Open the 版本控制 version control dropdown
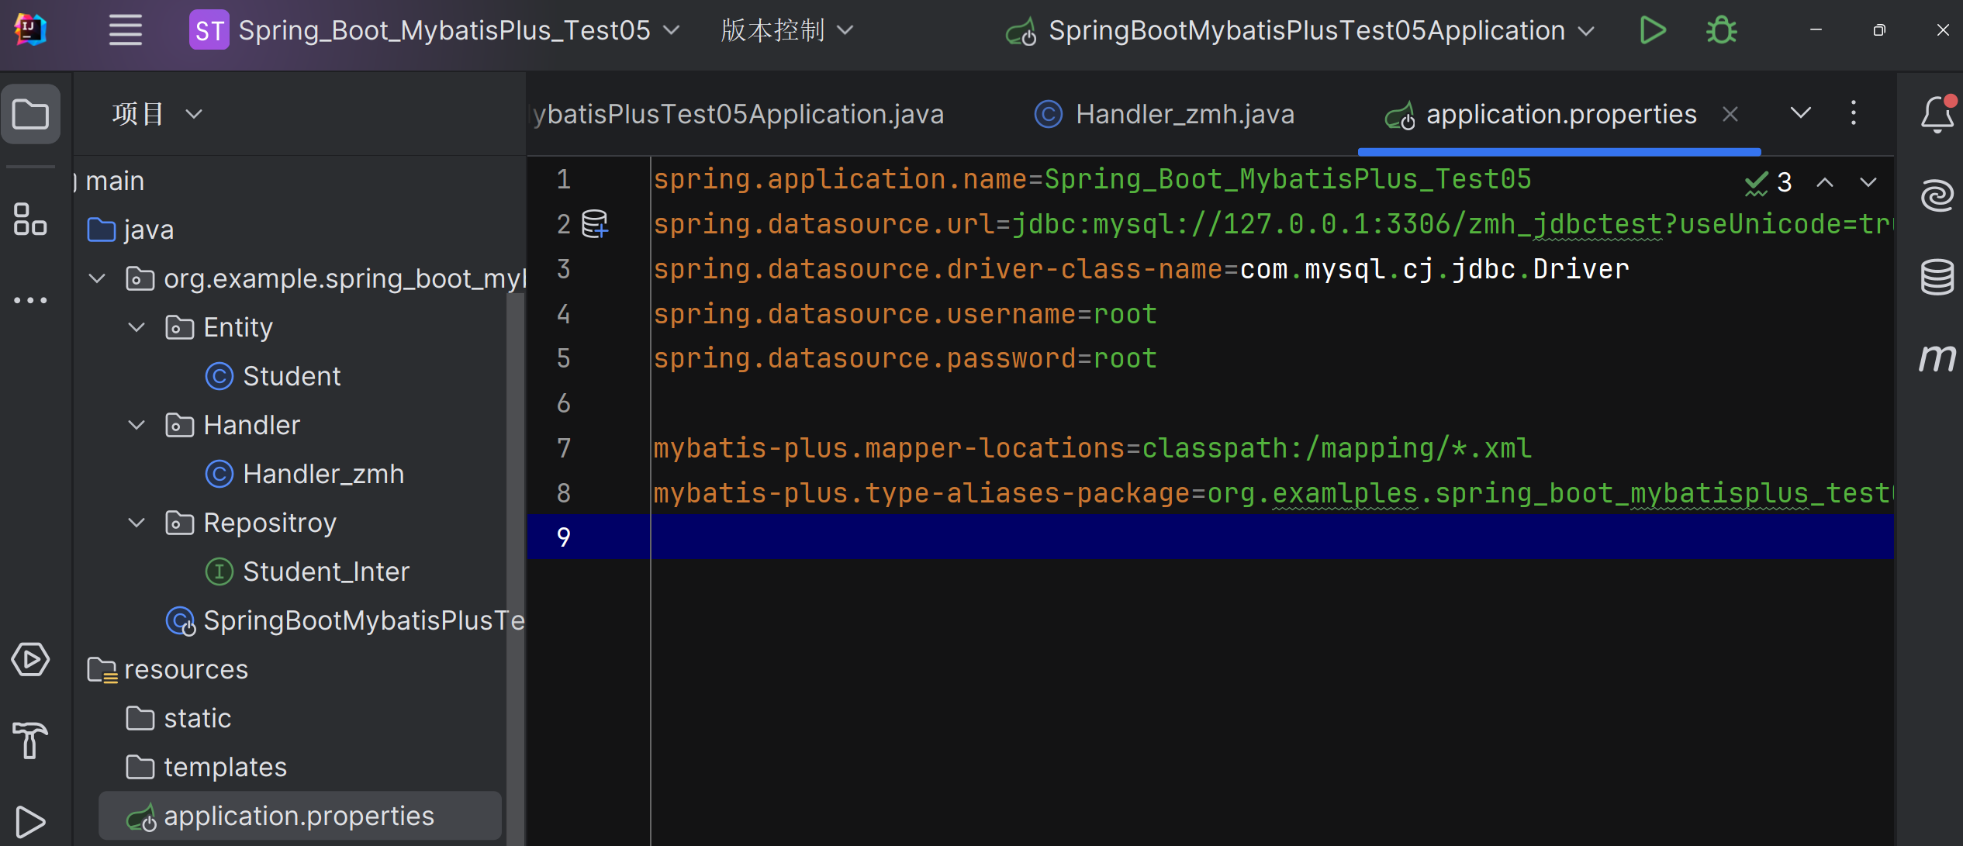1963x846 pixels. [x=786, y=30]
